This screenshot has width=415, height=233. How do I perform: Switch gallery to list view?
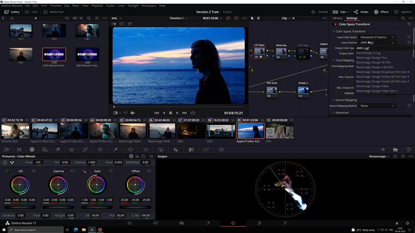tap(81, 18)
